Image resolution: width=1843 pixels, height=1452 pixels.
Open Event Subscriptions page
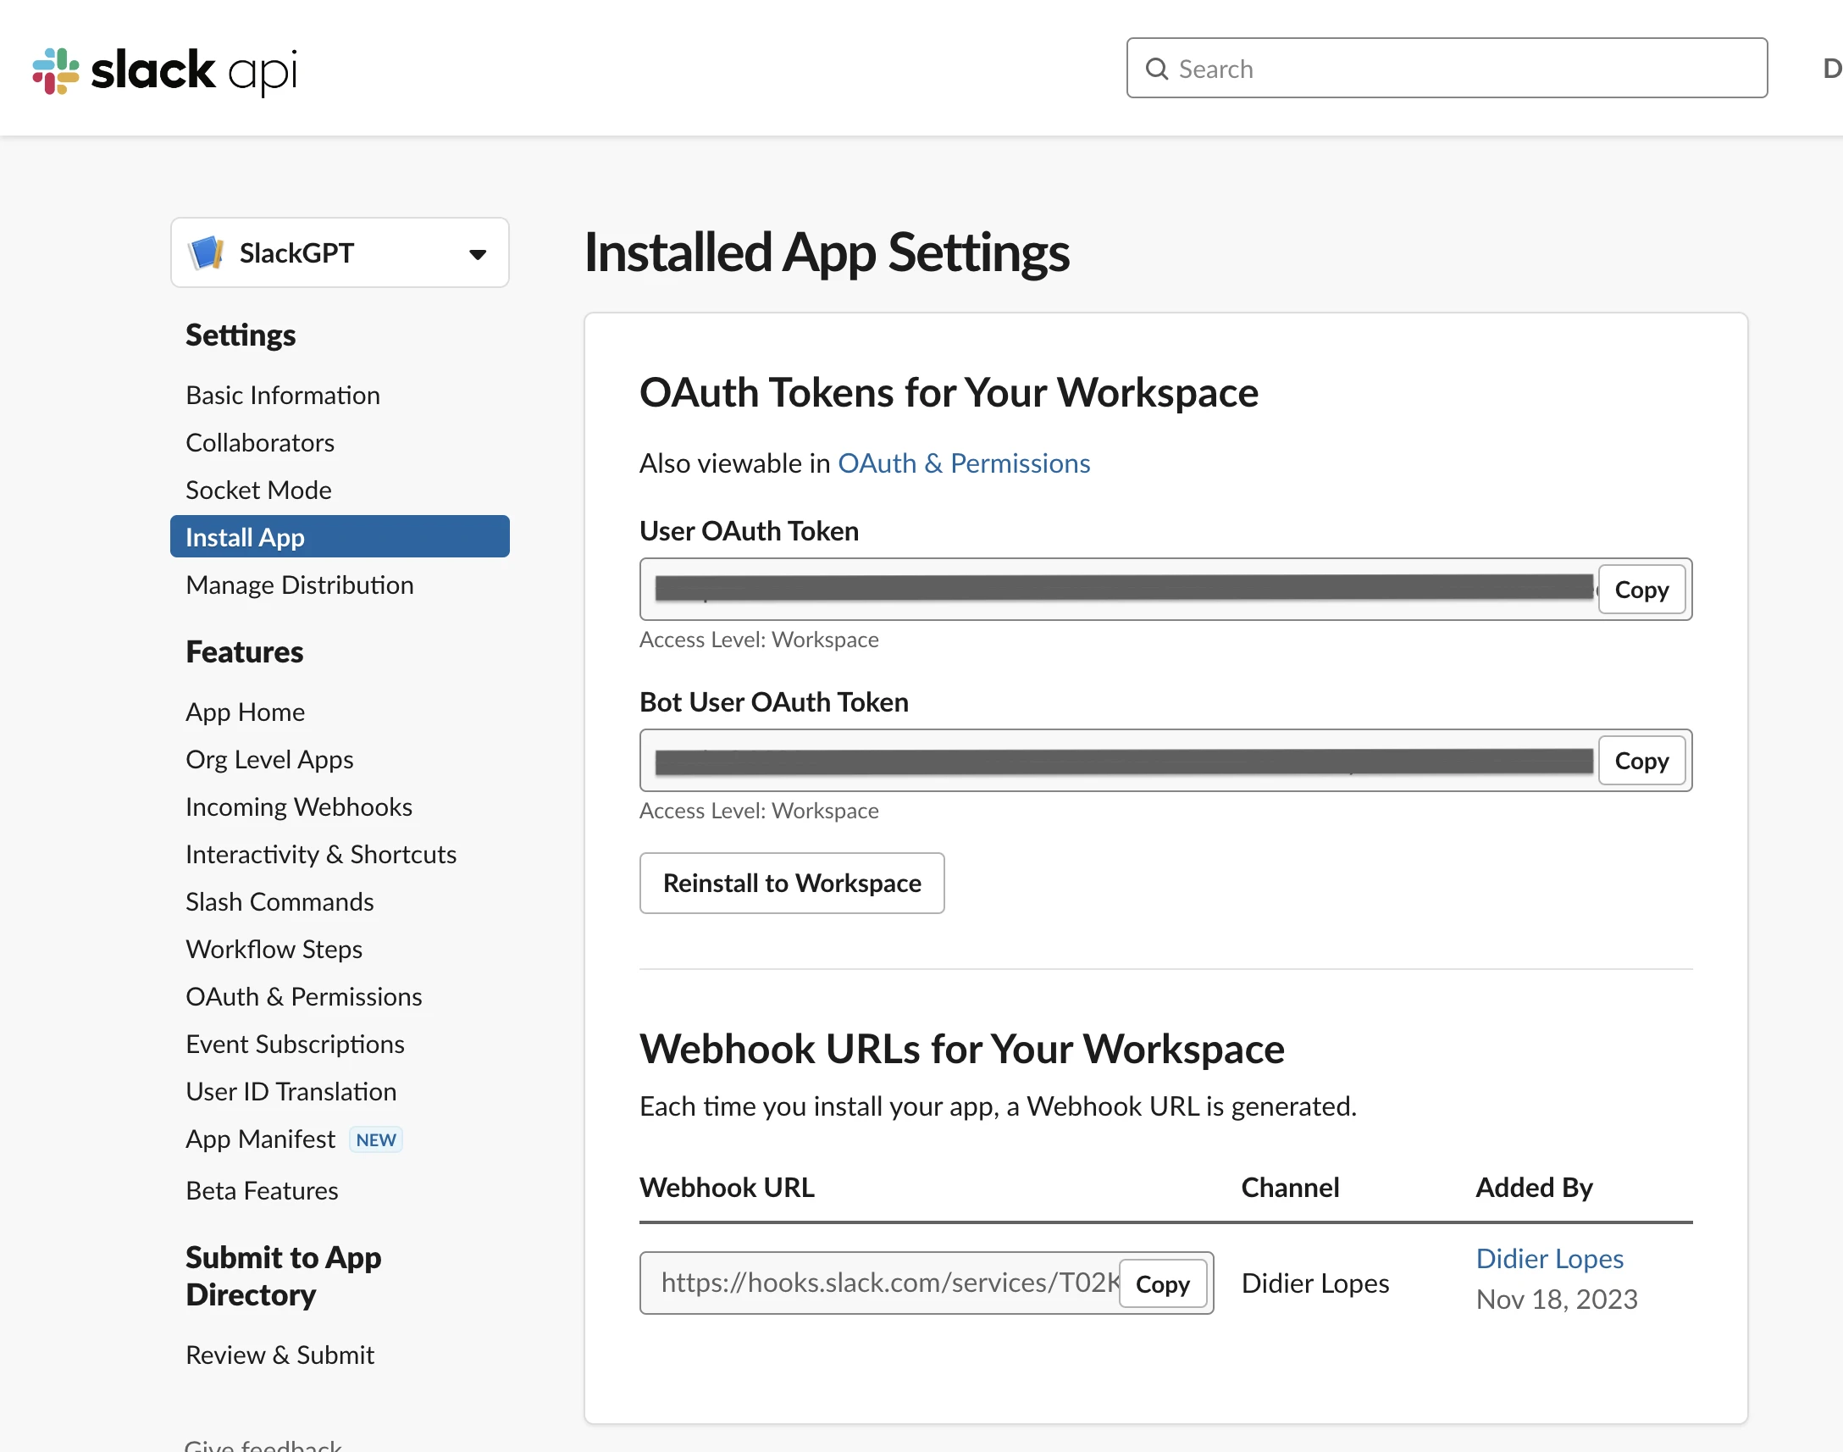tap(295, 1044)
